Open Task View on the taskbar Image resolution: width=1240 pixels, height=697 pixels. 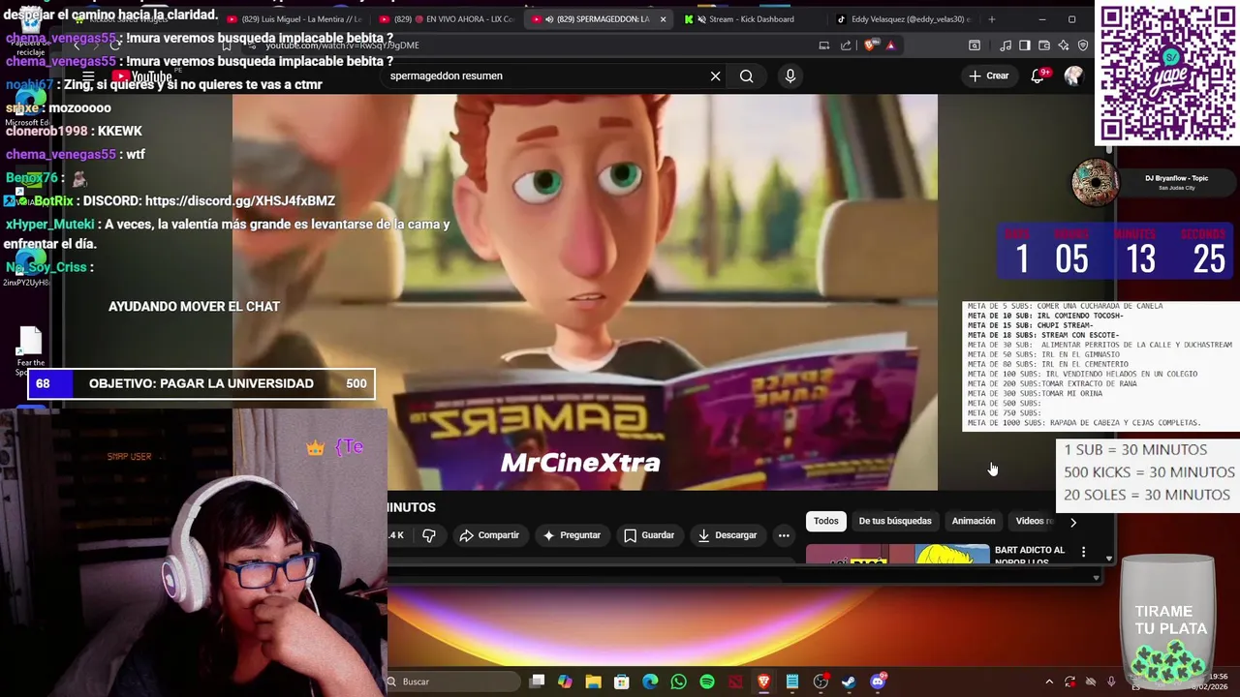tap(537, 682)
